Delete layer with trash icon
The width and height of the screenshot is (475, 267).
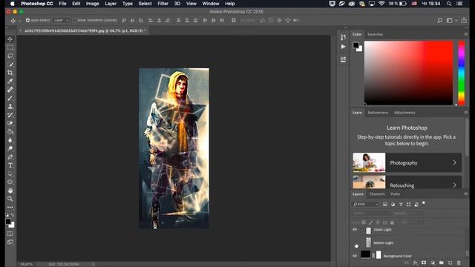point(459,263)
